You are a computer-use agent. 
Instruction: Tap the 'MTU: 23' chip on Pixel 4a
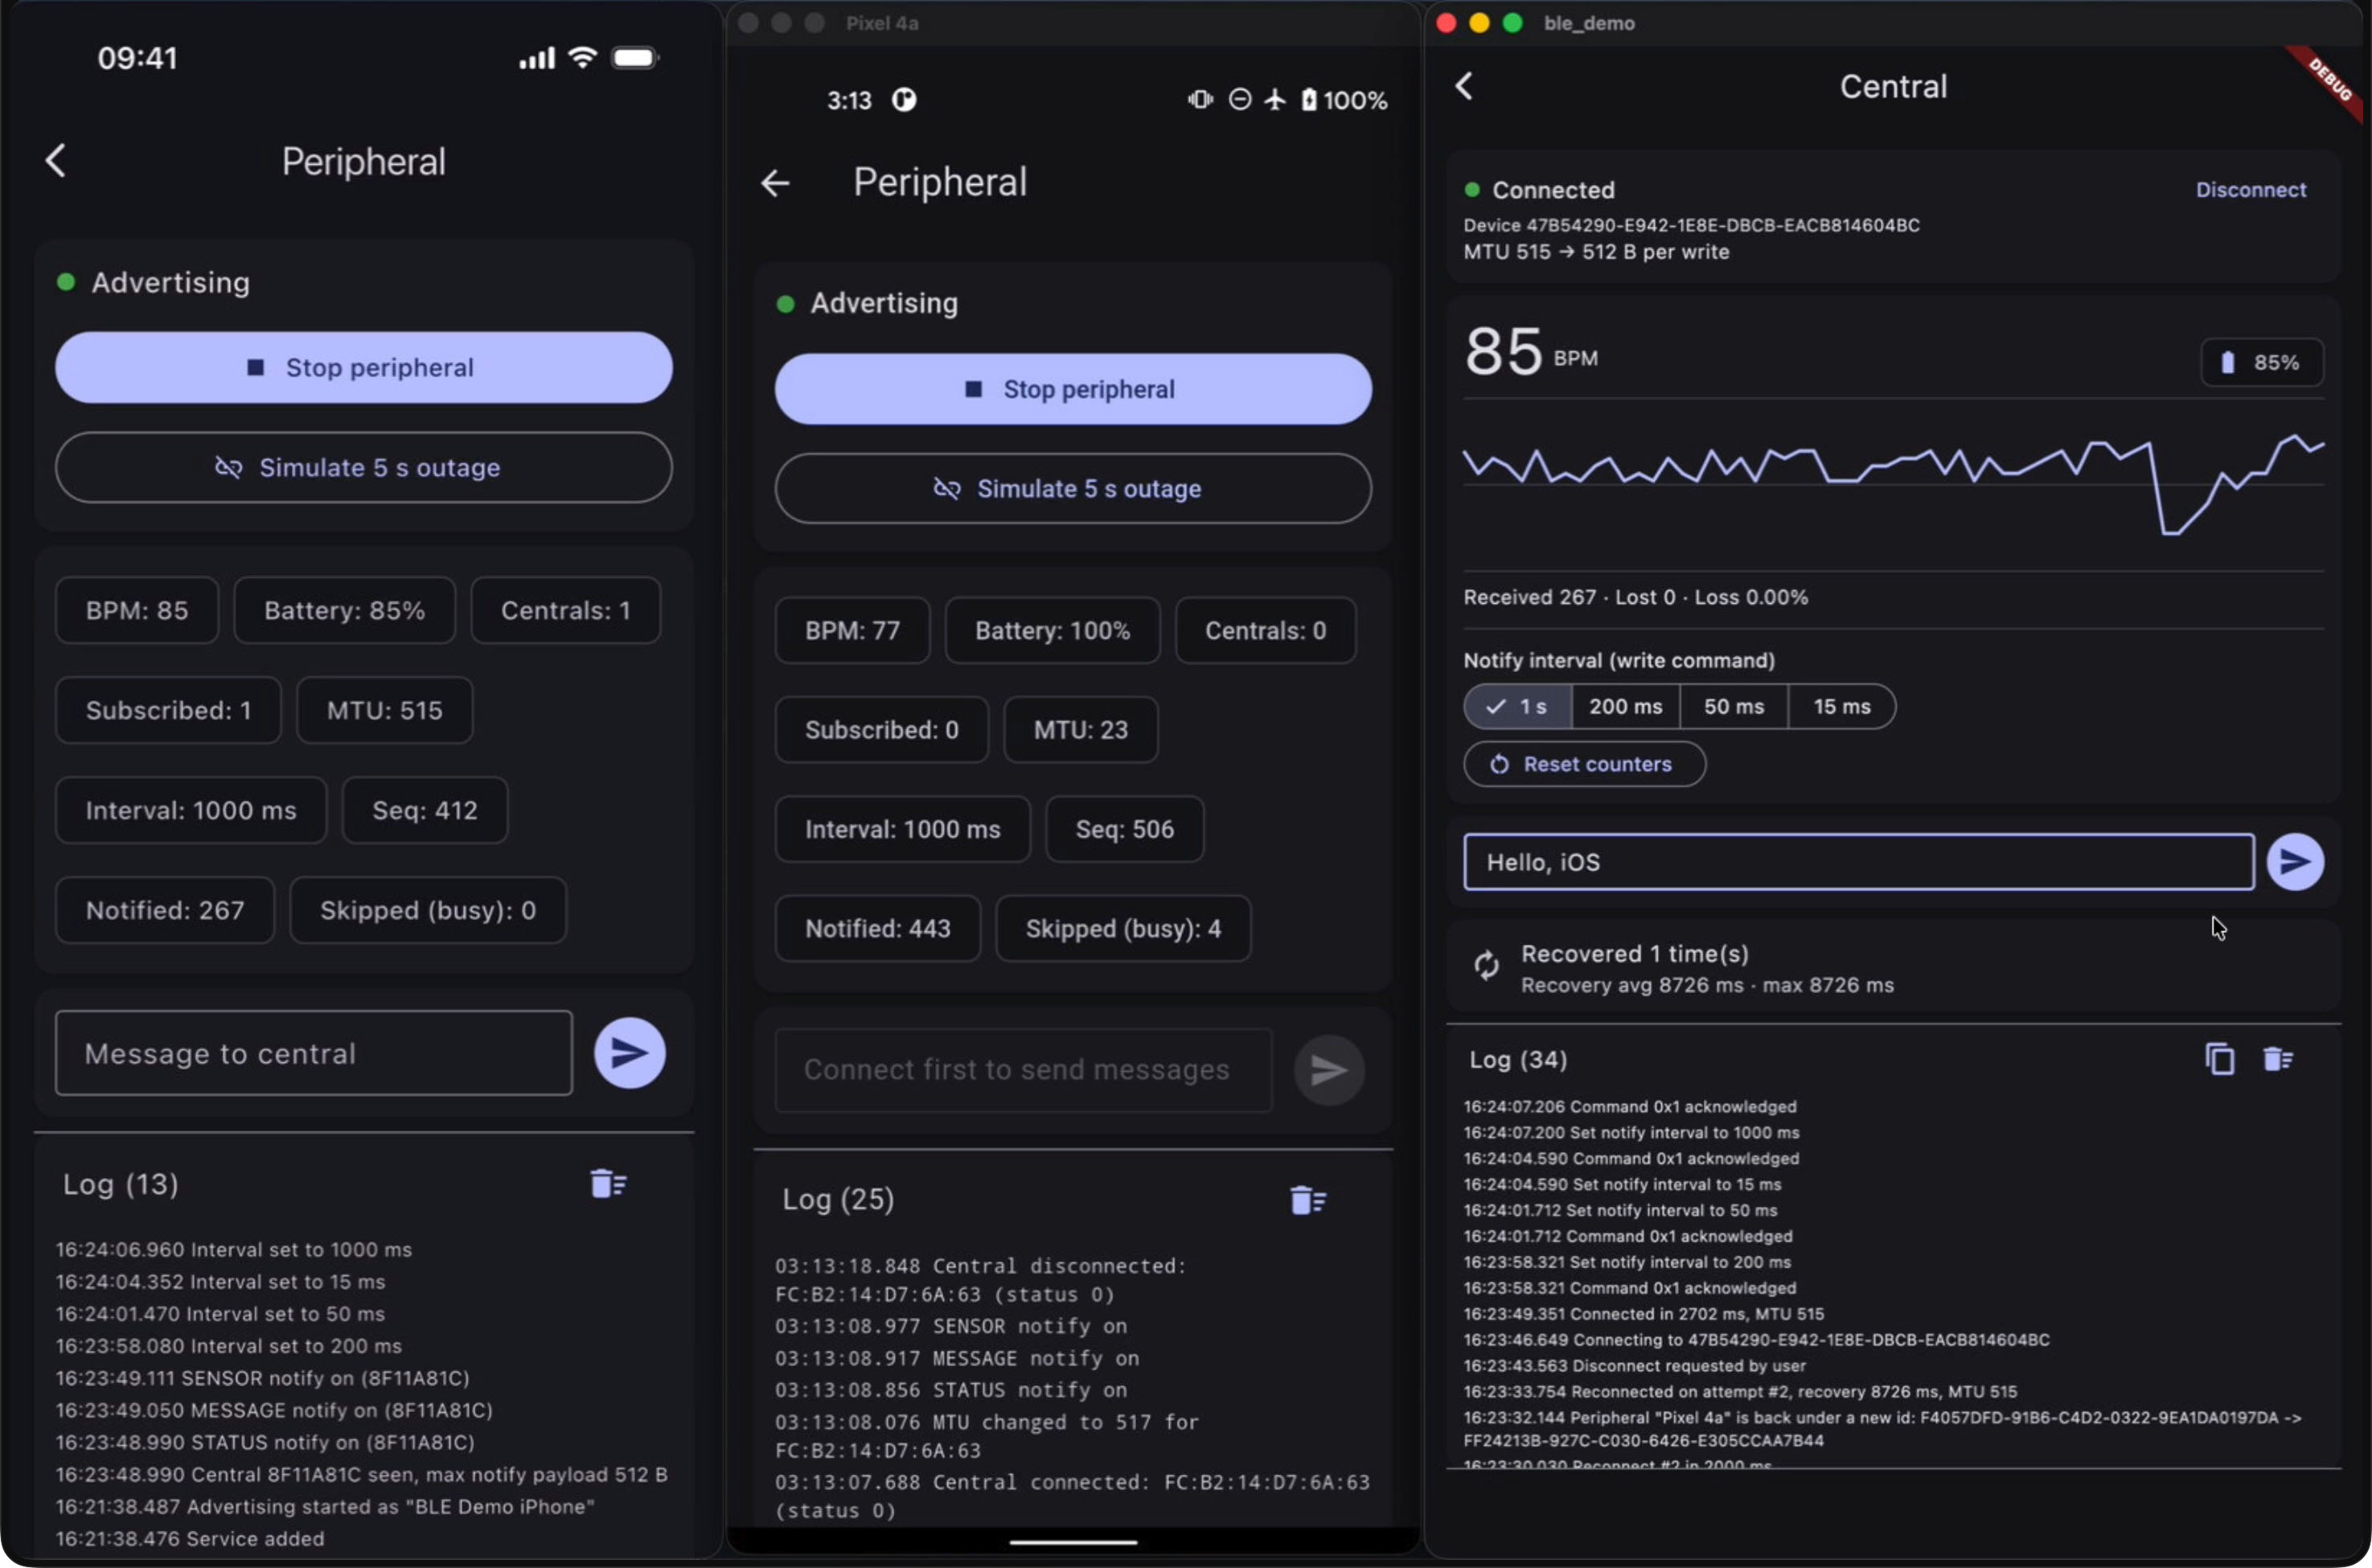pos(1081,730)
